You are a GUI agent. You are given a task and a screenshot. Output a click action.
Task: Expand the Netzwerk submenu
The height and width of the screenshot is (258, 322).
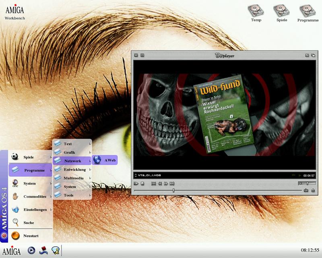[x=72, y=161]
